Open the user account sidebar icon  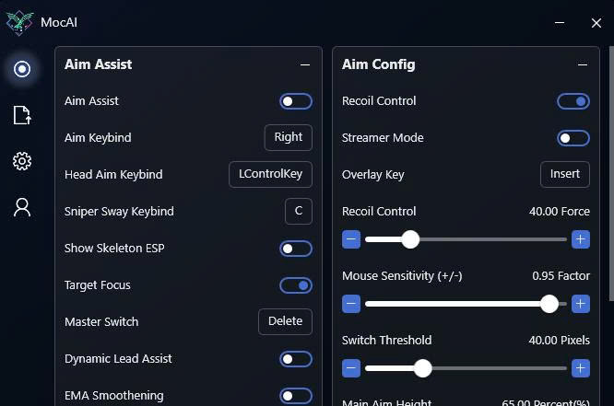(22, 207)
